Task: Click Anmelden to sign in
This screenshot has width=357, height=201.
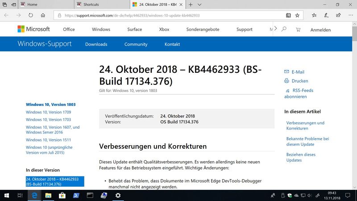Action: (x=320, y=30)
